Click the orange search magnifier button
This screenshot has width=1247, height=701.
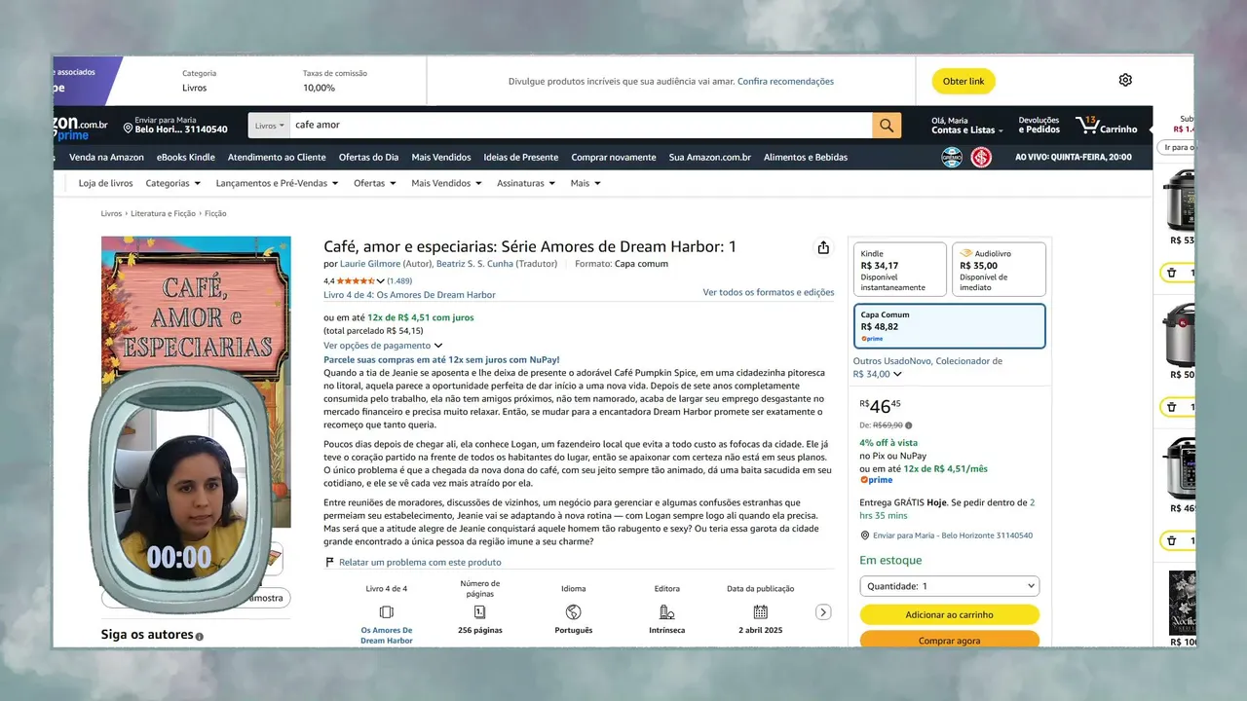[x=887, y=126]
